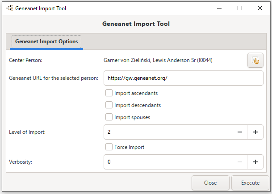Enable Import ascendants checkbox
Viewport: 272px width, 194px height.
pyautogui.click(x=109, y=93)
